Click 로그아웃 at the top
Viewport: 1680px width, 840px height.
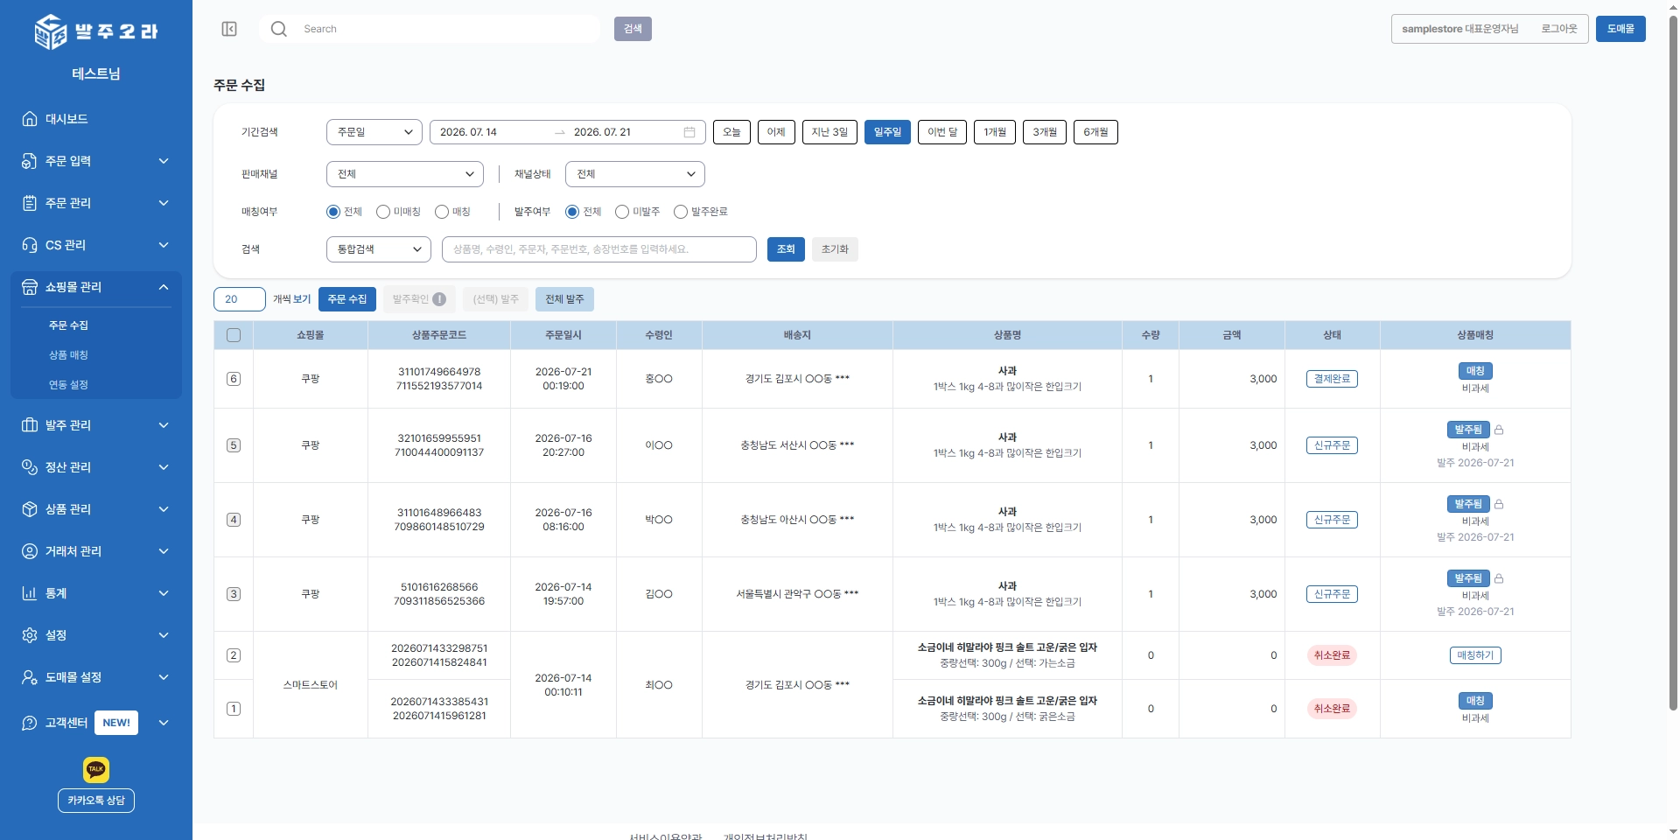click(x=1559, y=29)
